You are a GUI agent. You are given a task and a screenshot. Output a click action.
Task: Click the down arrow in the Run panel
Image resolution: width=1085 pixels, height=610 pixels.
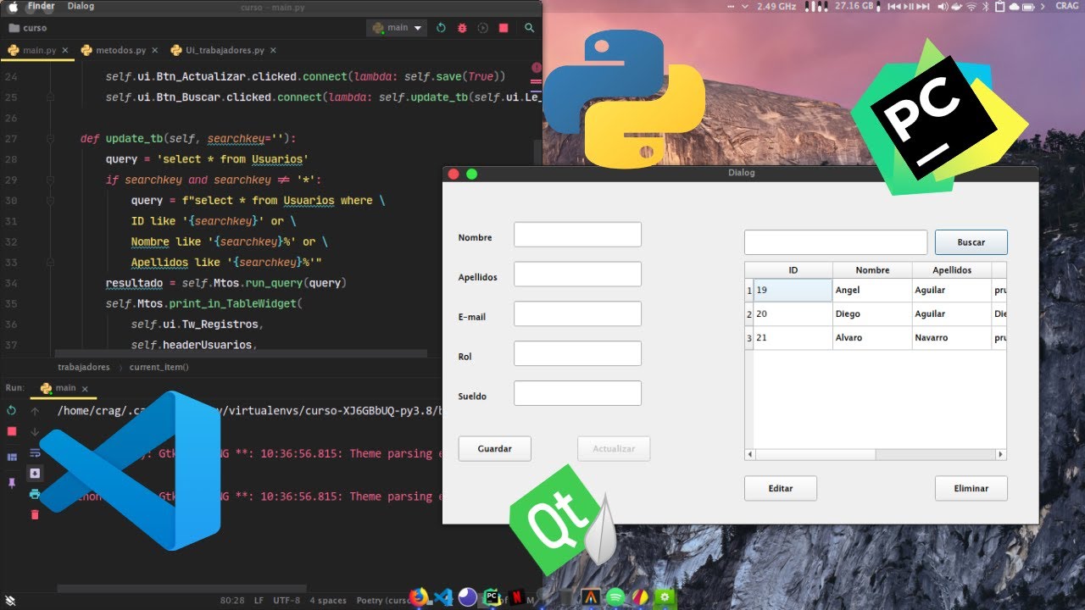click(x=35, y=431)
